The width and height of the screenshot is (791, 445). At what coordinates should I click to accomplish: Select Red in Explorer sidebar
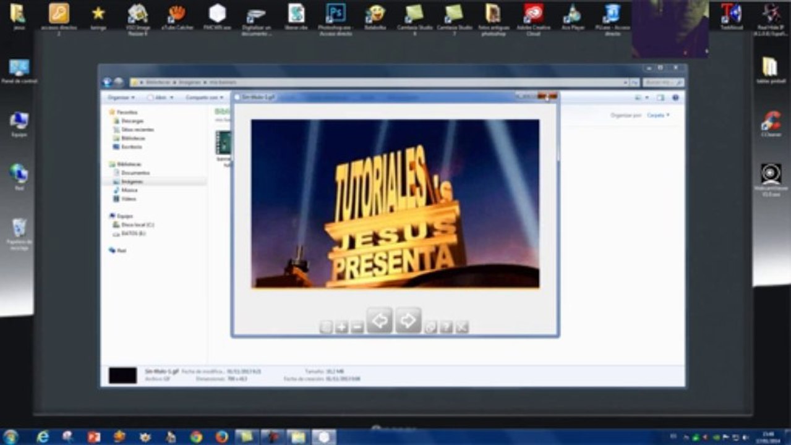[117, 251]
